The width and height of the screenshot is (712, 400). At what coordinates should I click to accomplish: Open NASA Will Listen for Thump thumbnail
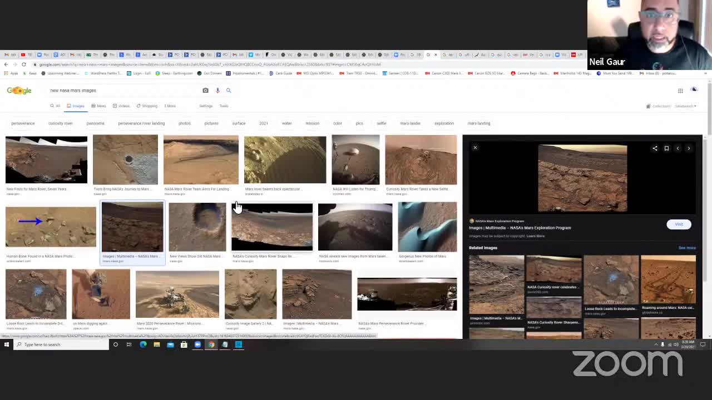click(x=355, y=160)
